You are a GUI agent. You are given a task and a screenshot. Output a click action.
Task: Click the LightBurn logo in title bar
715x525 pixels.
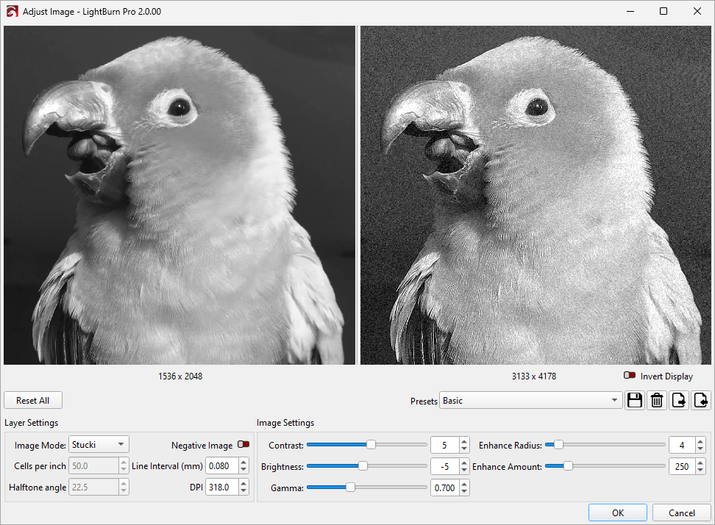pos(12,11)
